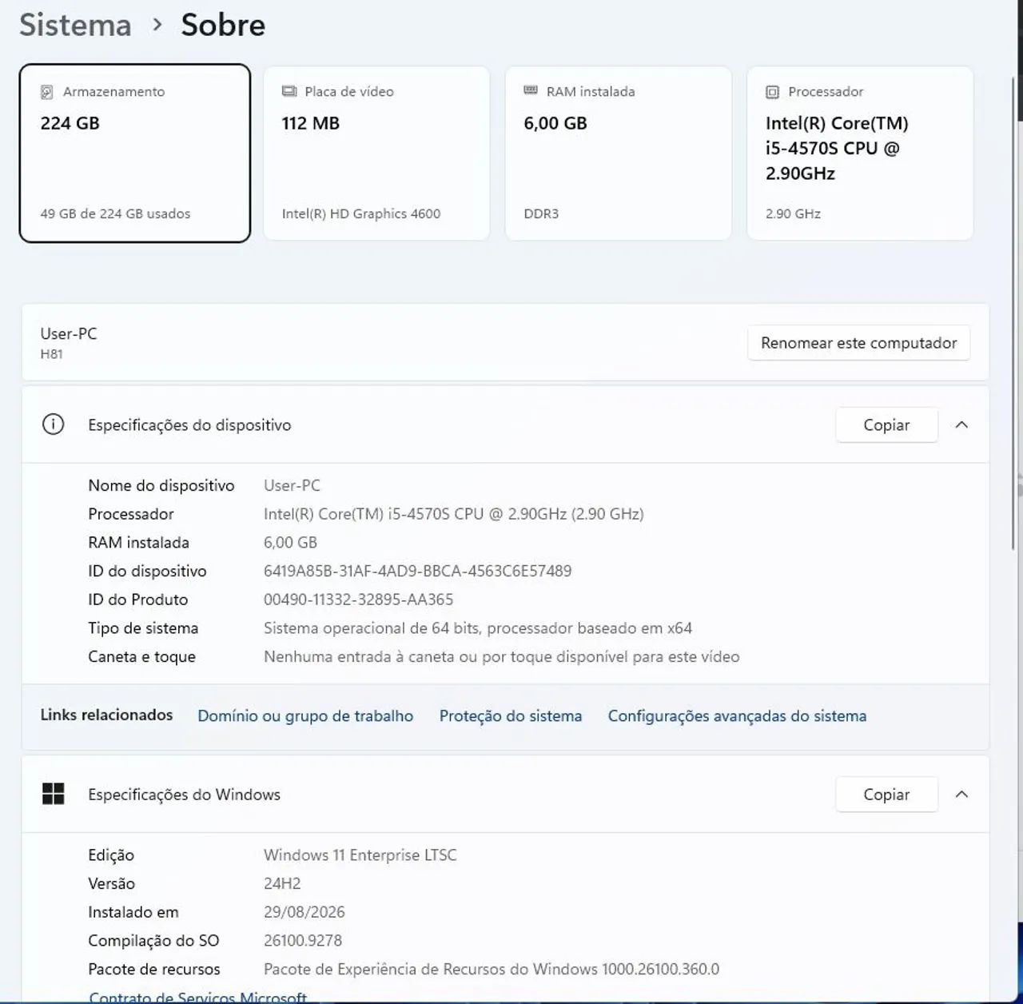
Task: Click the RAM instalada memory icon
Action: point(531,91)
